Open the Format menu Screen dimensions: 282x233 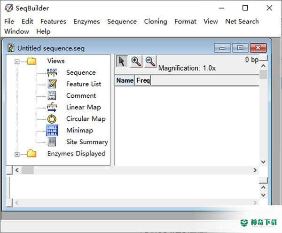tap(186, 22)
